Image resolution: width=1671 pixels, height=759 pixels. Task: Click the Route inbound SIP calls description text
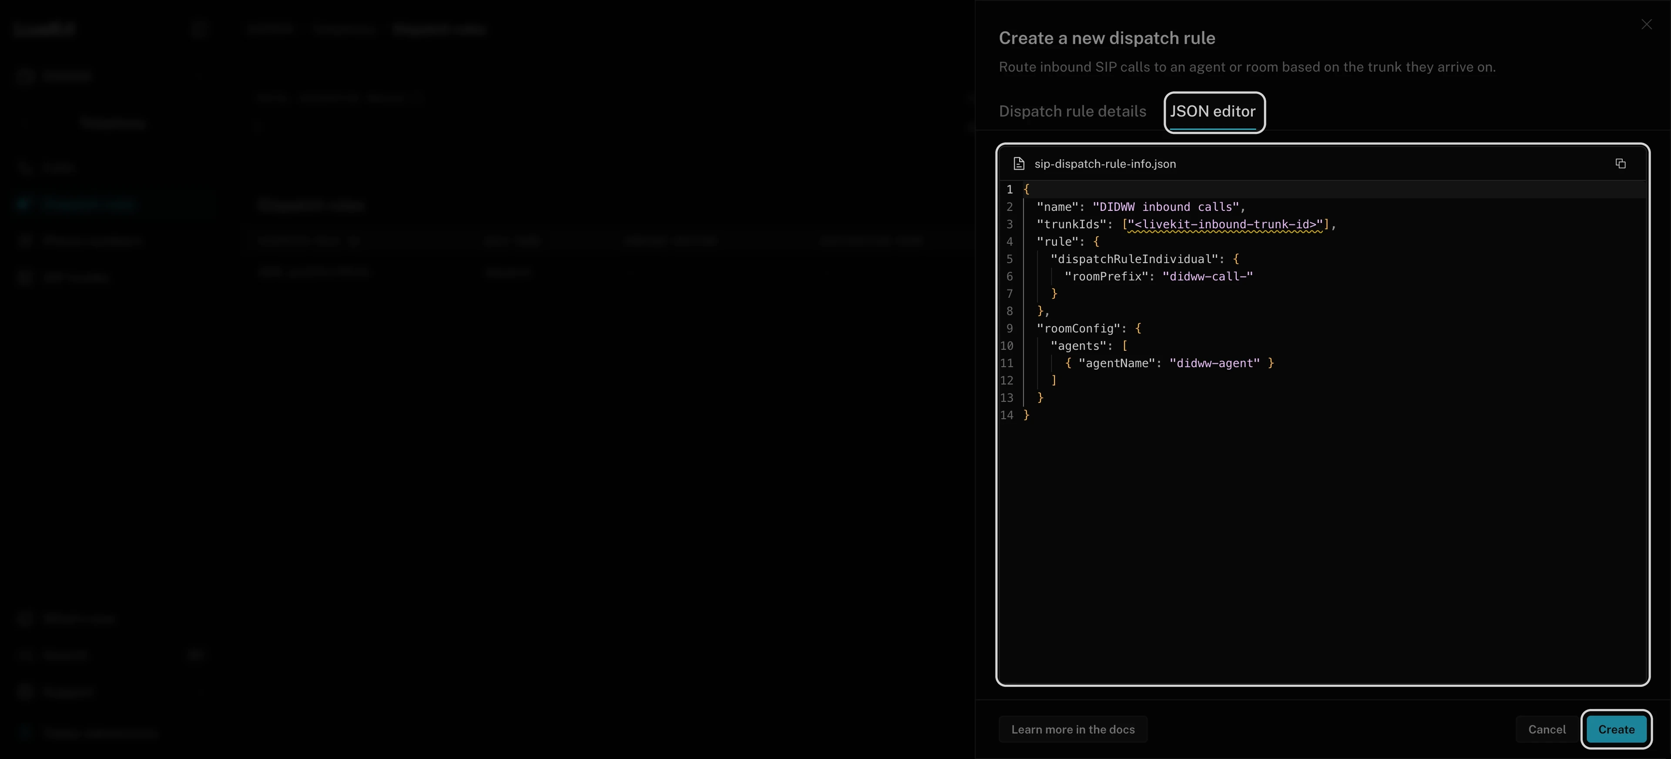coord(1247,67)
